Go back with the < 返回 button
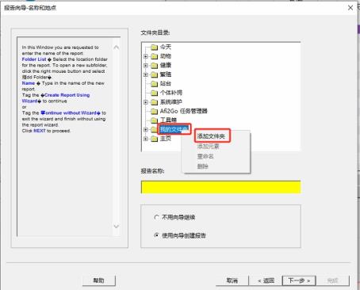The width and height of the screenshot is (360, 290). 266,280
